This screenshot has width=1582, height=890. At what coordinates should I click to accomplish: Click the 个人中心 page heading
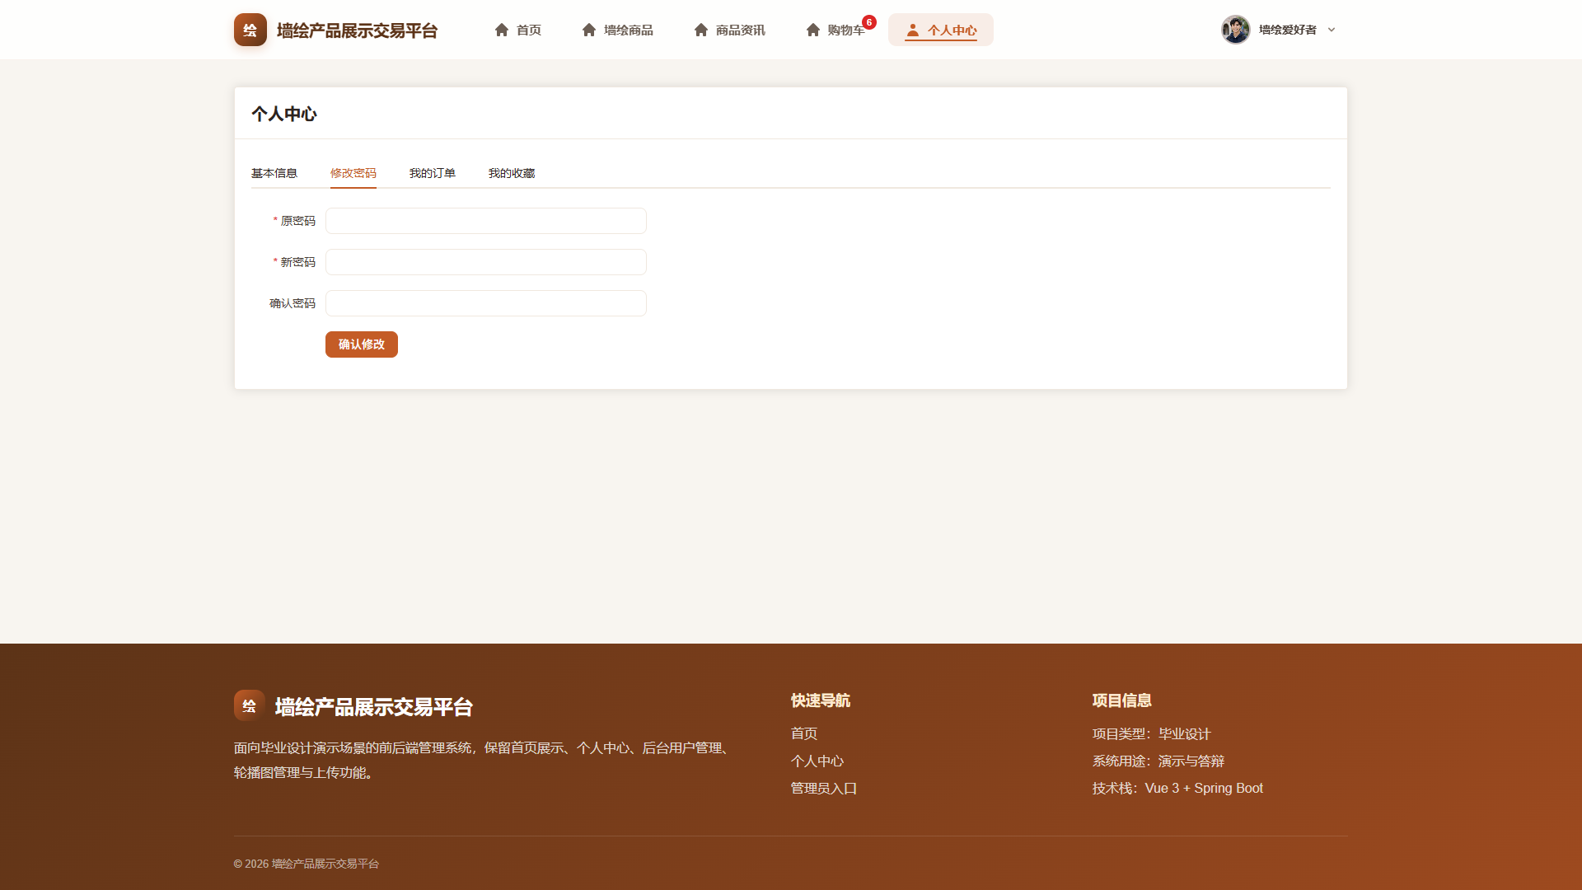pyautogui.click(x=284, y=114)
